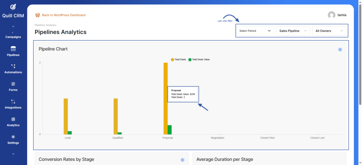362x165 pixels.
Task: Click the Quill CRM feather logo
Action: (13, 7)
